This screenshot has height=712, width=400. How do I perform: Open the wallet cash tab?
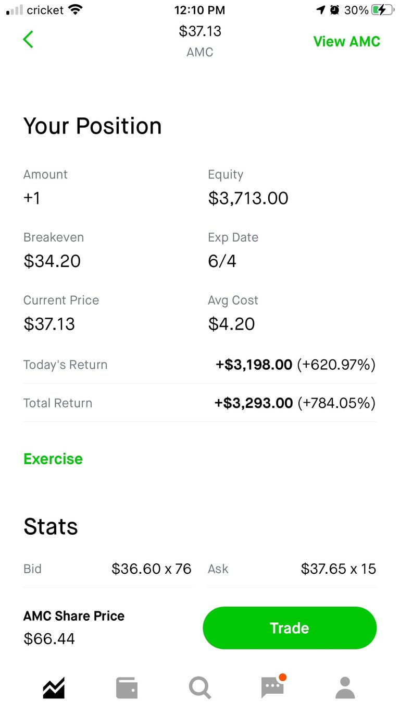pos(127,687)
